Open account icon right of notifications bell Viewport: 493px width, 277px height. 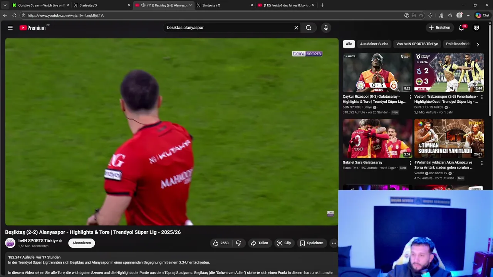point(476,28)
